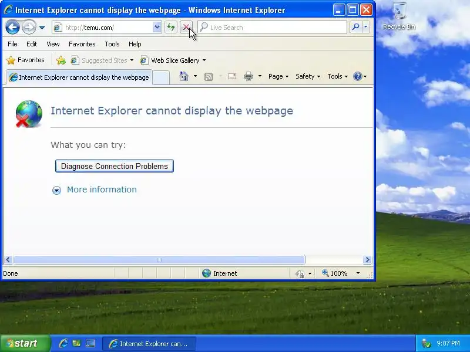Open Suggested Sites link
This screenshot has width=470, height=352.
click(102, 60)
